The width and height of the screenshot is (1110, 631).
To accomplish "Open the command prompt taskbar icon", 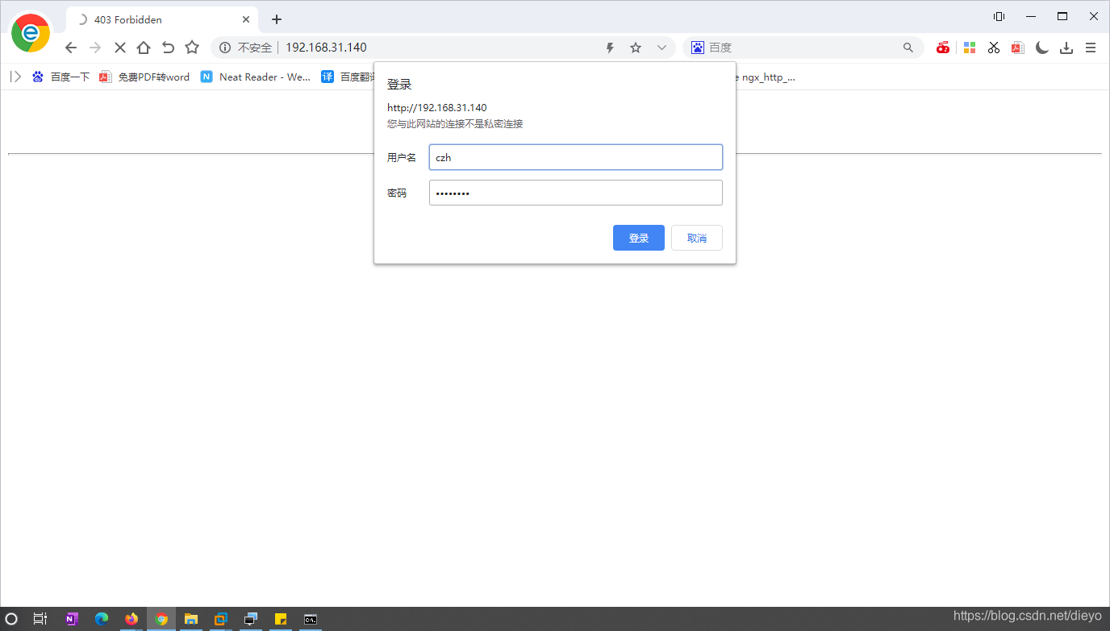I will (311, 619).
